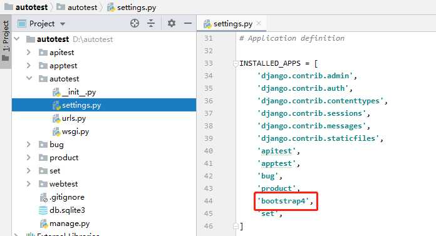Viewport: 436px width, 236px height.
Task: Click the manage.py Python file icon
Action: (44, 223)
